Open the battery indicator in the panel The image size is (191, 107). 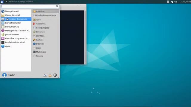(x=168, y=2)
